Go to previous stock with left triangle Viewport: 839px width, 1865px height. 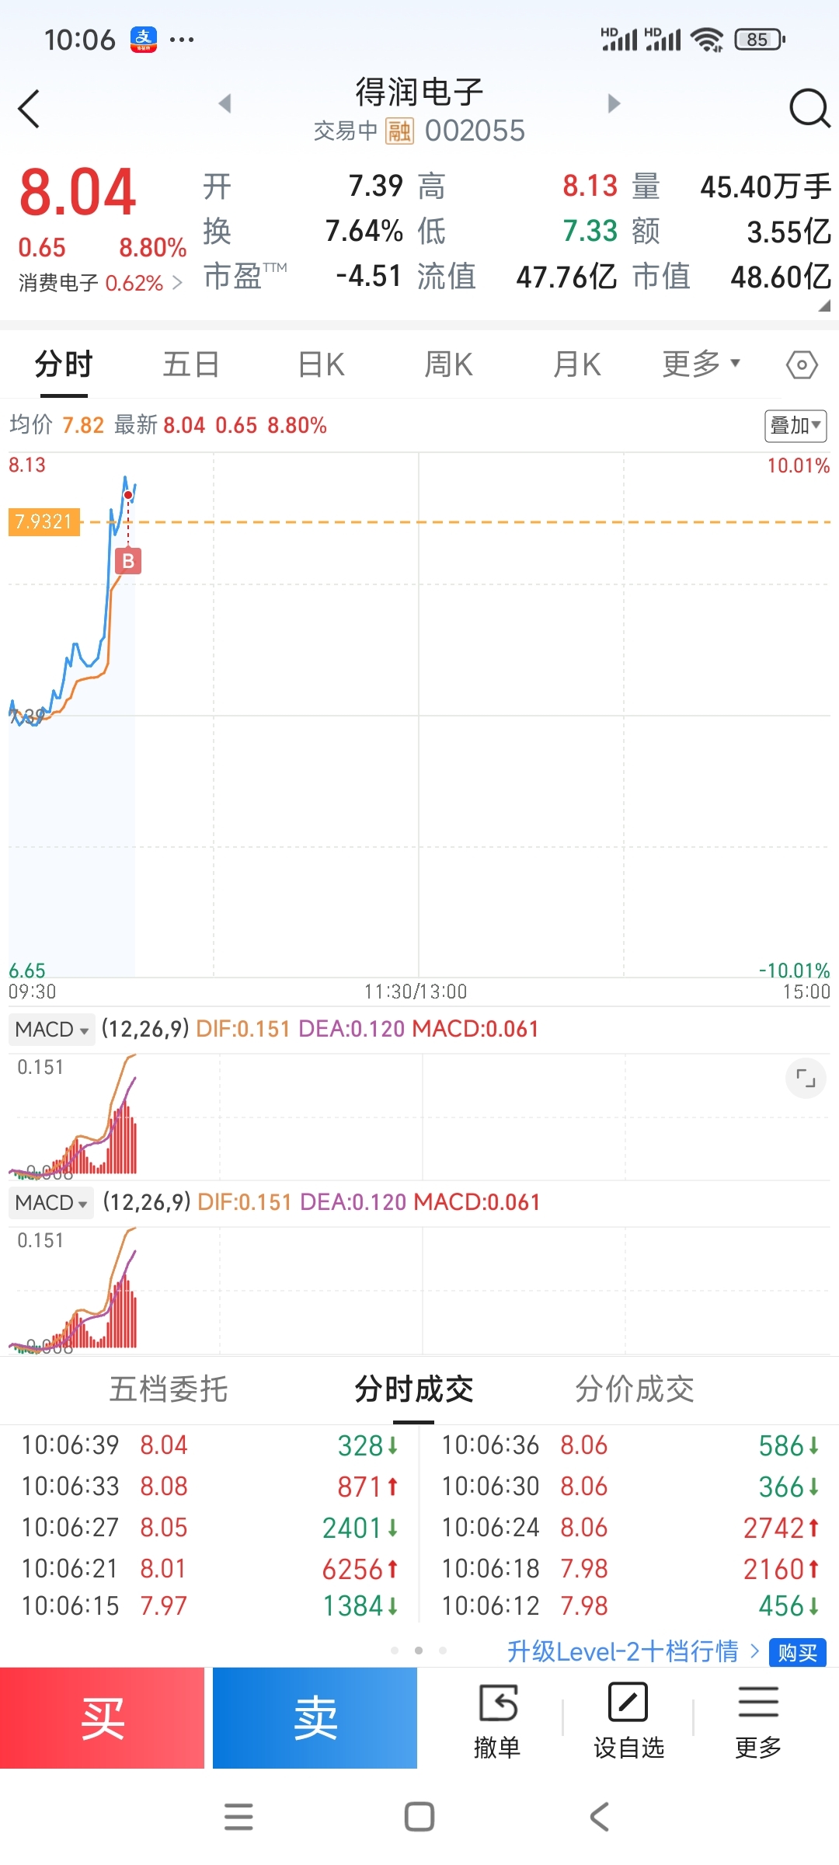[225, 103]
